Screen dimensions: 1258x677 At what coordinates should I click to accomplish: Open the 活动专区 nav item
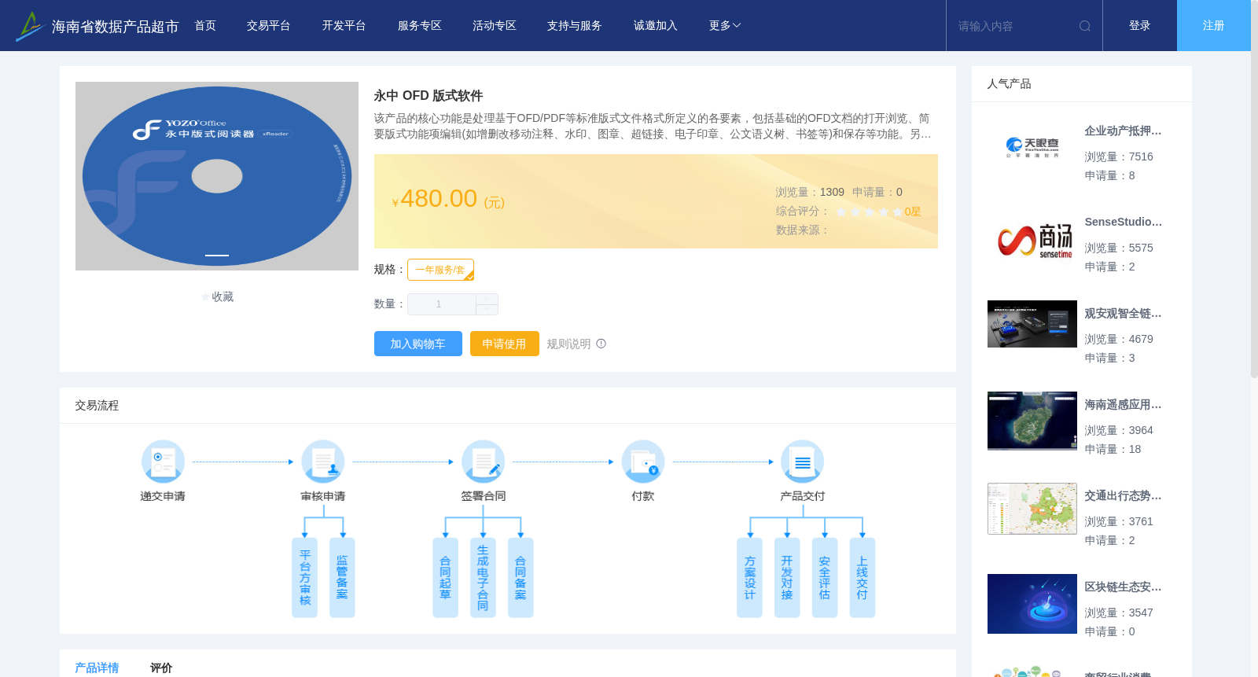[495, 26]
